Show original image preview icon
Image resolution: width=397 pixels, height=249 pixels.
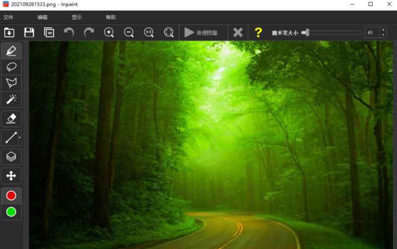(x=49, y=33)
